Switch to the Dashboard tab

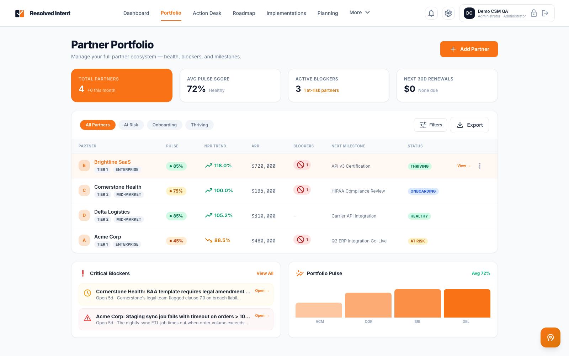pos(136,13)
